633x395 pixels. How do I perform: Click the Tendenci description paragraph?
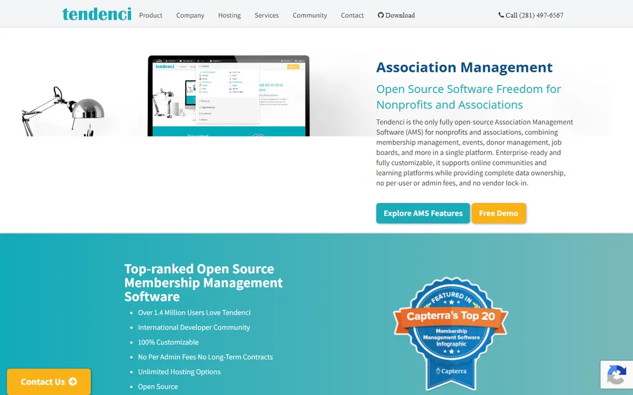[x=475, y=153]
